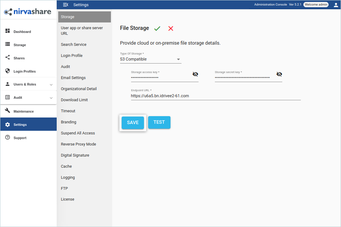341x227 pixels.
Task: Open the Logging settings section
Action: click(68, 177)
